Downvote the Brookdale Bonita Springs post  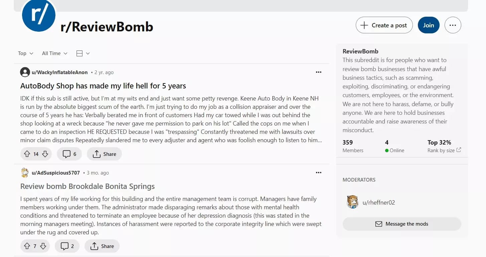[43, 246]
